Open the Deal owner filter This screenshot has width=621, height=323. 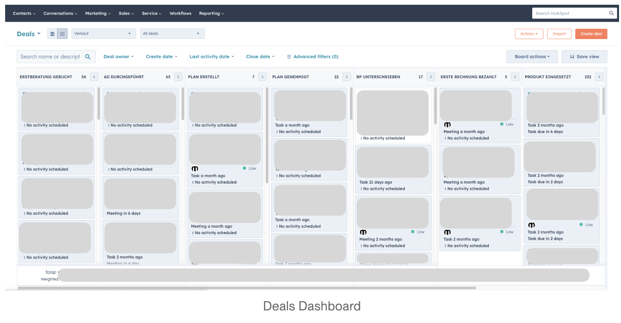tap(118, 57)
